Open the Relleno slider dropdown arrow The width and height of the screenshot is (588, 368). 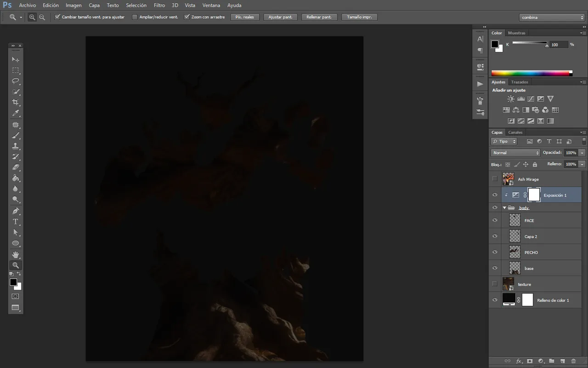(582, 164)
